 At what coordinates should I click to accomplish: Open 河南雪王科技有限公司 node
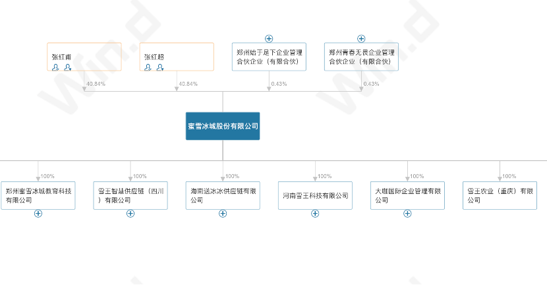pyautogui.click(x=315, y=195)
